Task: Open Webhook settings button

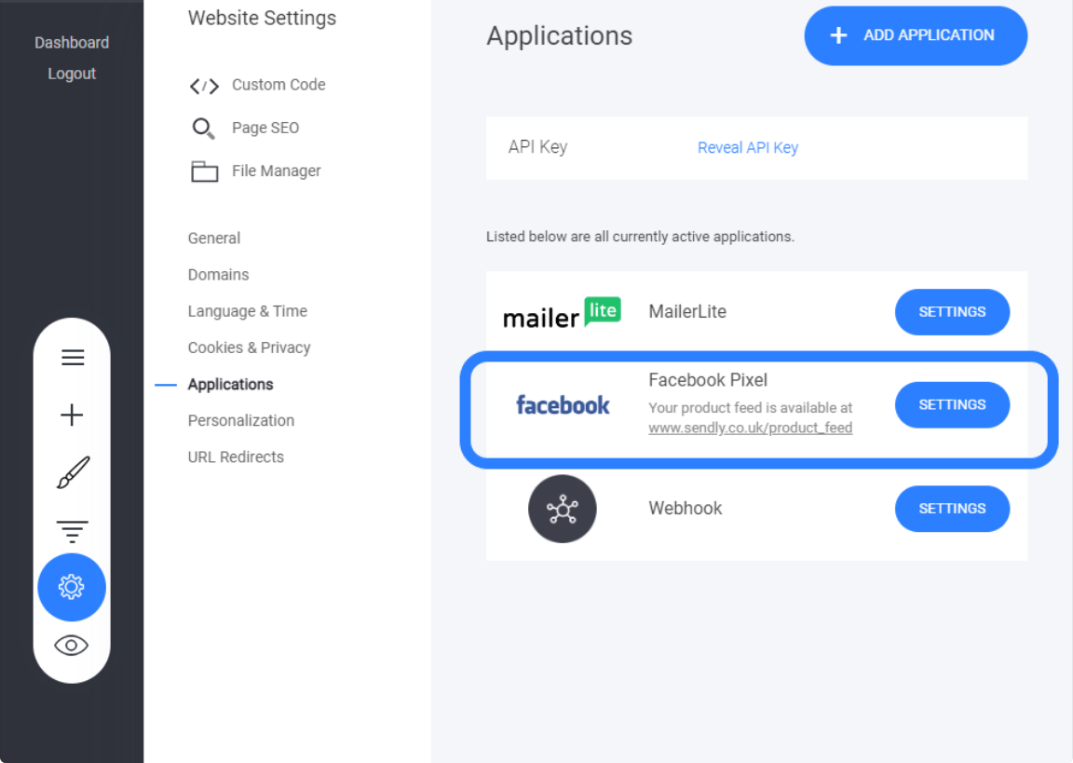Action: 952,509
